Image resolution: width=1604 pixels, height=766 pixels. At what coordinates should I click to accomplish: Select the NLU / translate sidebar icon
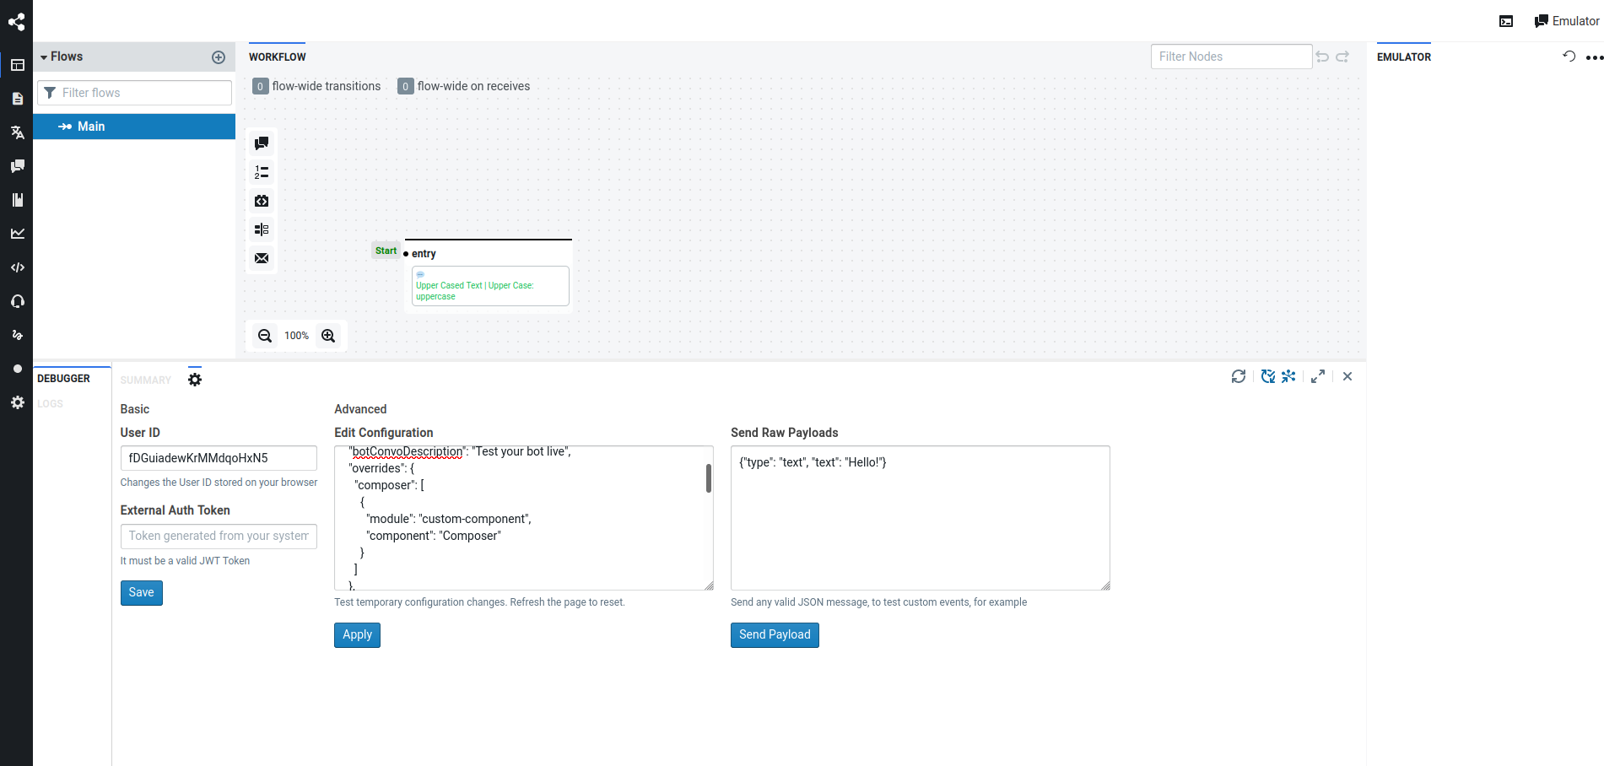click(x=17, y=132)
